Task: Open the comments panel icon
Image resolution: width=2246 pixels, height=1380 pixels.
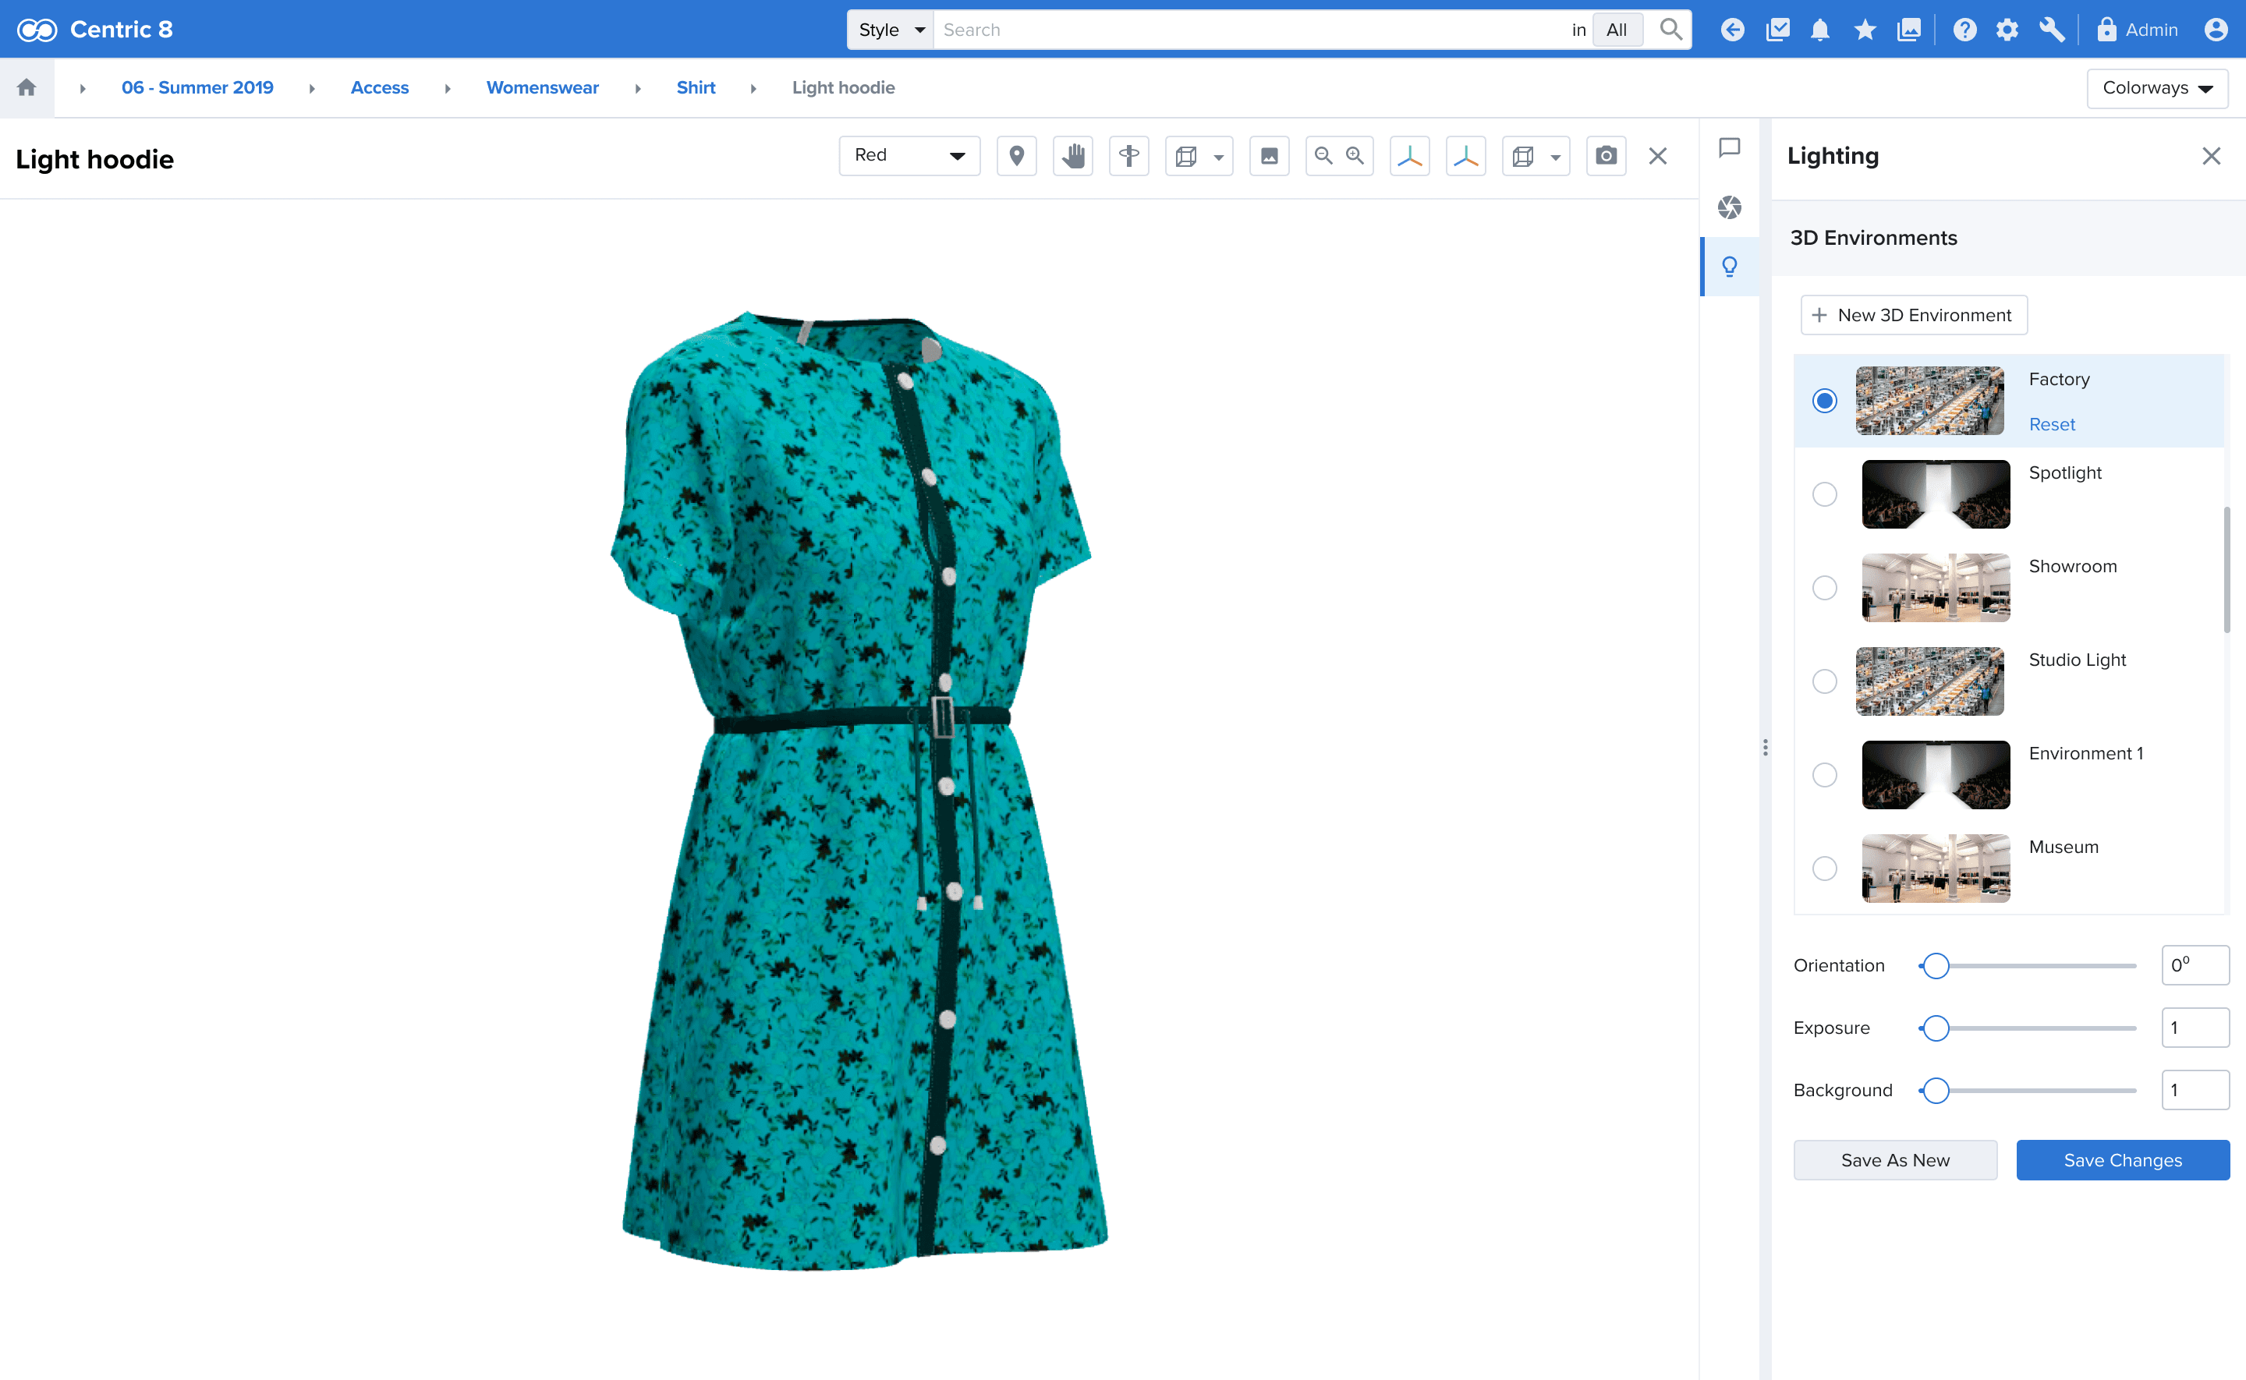Action: tap(1728, 148)
